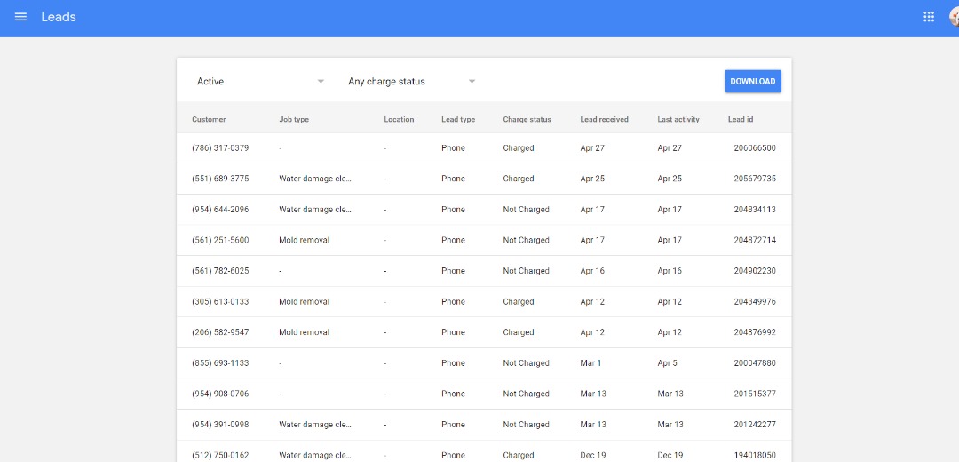Image resolution: width=959 pixels, height=462 pixels.
Task: Sort by Customer column header
Action: 209,120
